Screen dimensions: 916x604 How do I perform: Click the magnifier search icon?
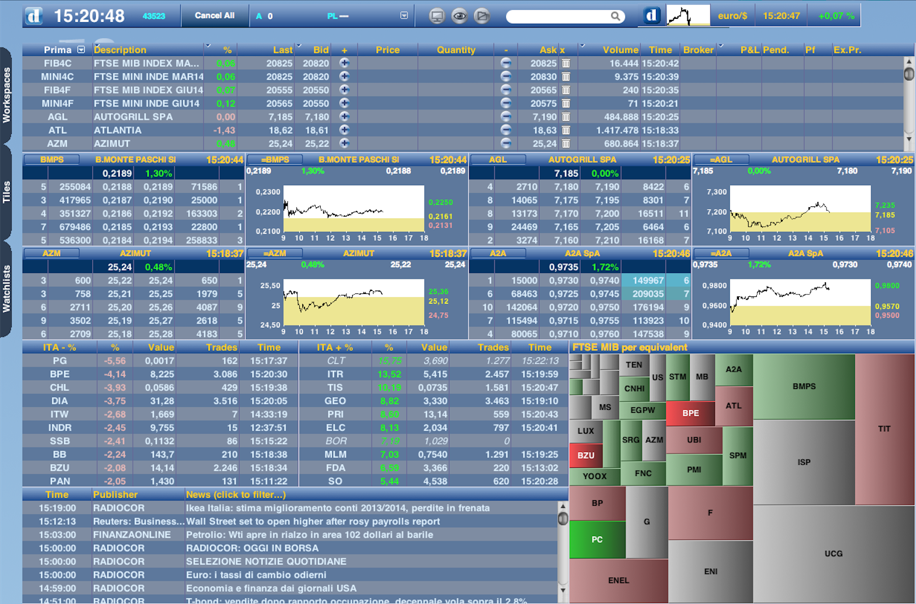click(x=615, y=16)
